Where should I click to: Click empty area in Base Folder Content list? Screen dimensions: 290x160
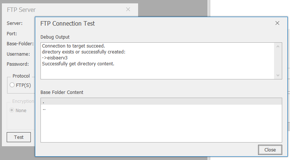click(161, 128)
